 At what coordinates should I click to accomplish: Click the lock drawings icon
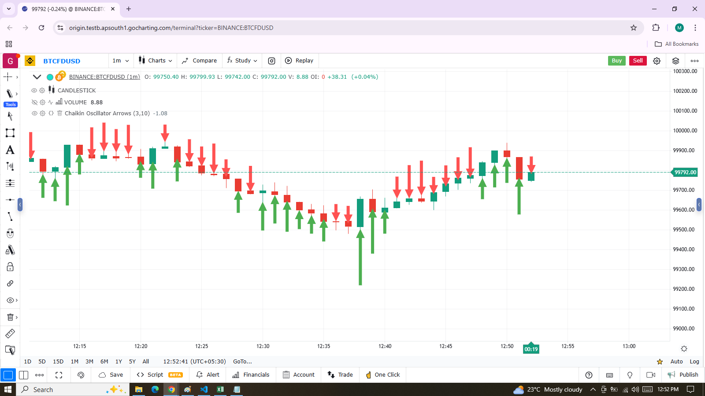click(x=10, y=267)
